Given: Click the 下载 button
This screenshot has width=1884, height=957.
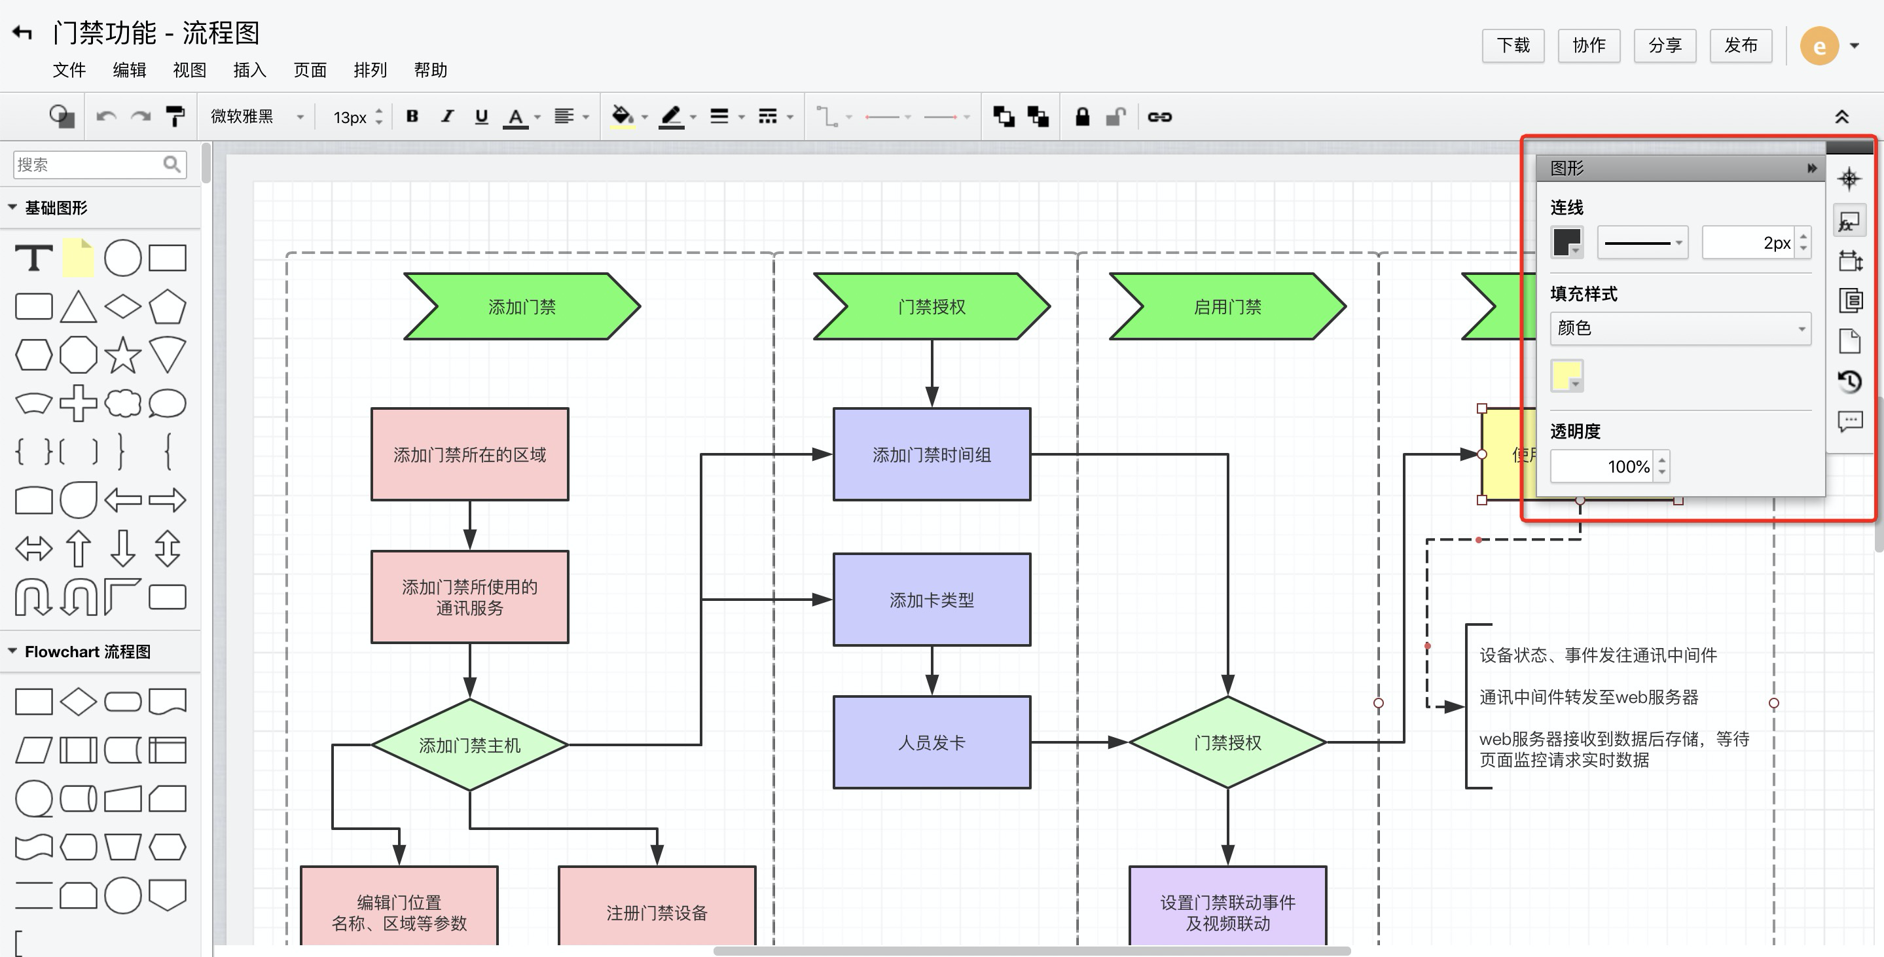Looking at the screenshot, I should [1512, 45].
